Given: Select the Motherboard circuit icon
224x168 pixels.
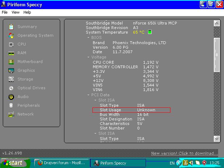Looking at the screenshot, I should click(x=11, y=62).
